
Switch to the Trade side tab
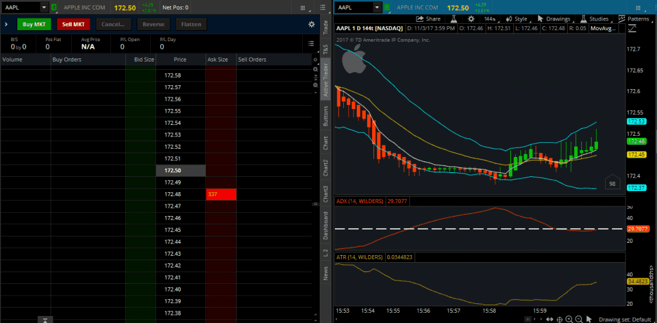point(325,27)
